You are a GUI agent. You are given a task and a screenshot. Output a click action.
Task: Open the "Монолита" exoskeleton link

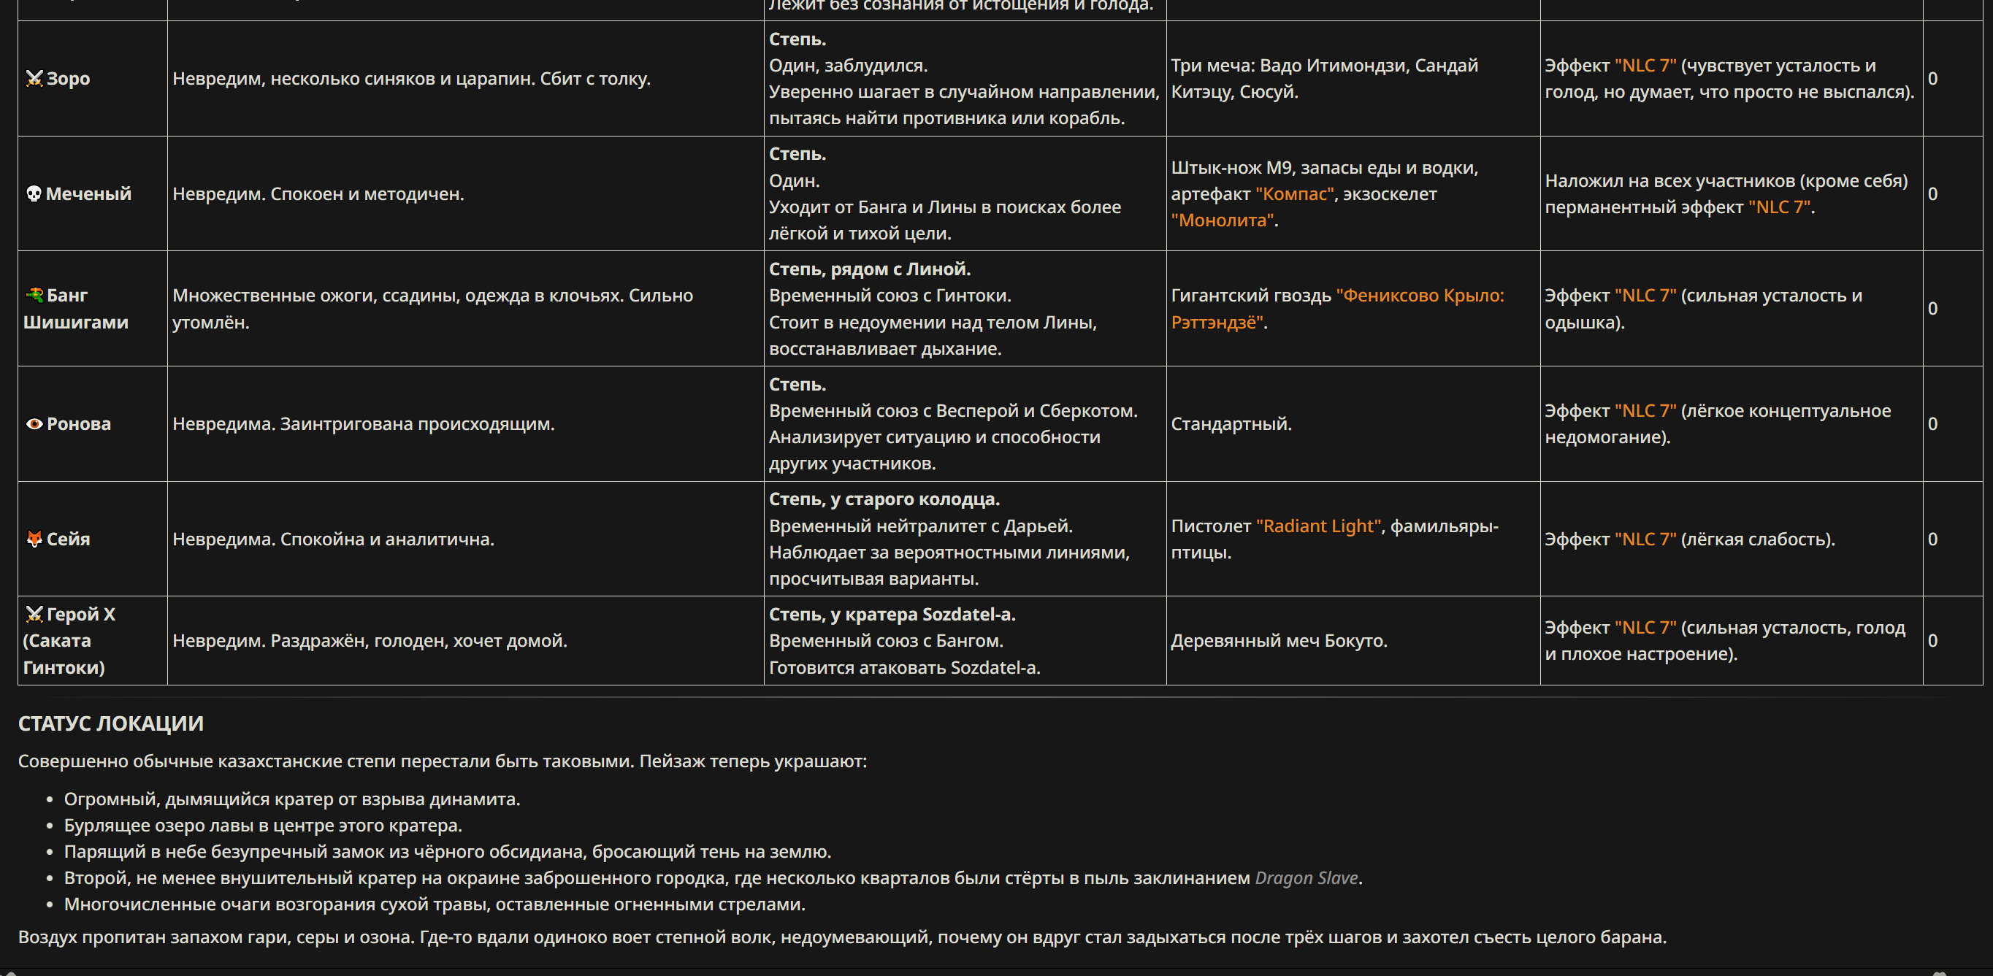click(1222, 220)
